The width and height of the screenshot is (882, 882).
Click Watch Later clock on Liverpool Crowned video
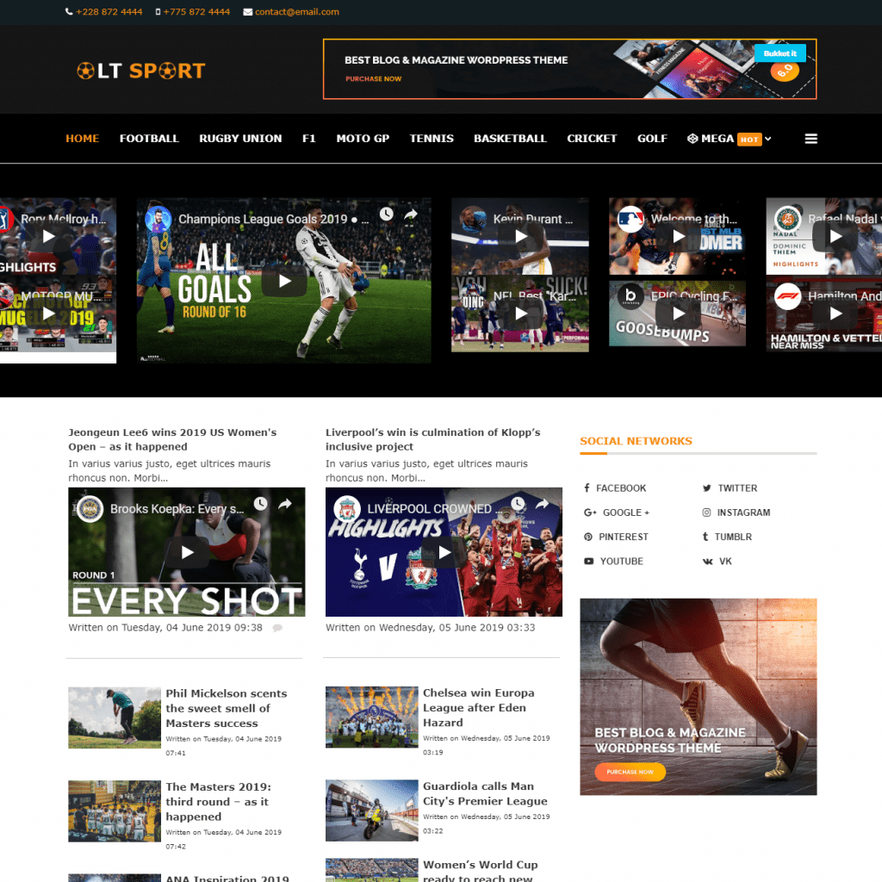[518, 503]
